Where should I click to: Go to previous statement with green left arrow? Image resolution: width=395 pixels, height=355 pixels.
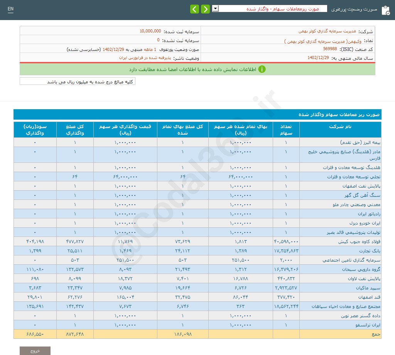point(194,8)
